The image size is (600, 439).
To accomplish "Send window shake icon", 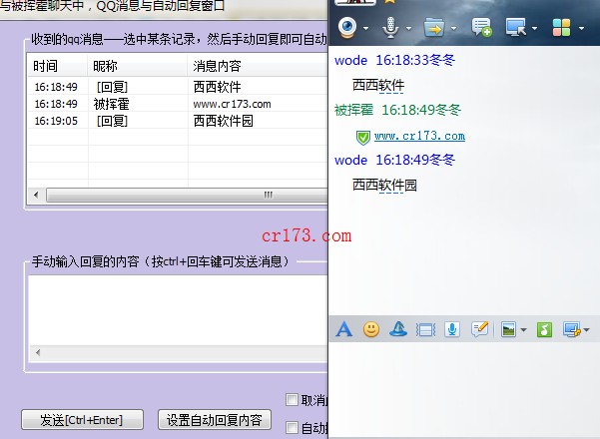I will [x=425, y=329].
